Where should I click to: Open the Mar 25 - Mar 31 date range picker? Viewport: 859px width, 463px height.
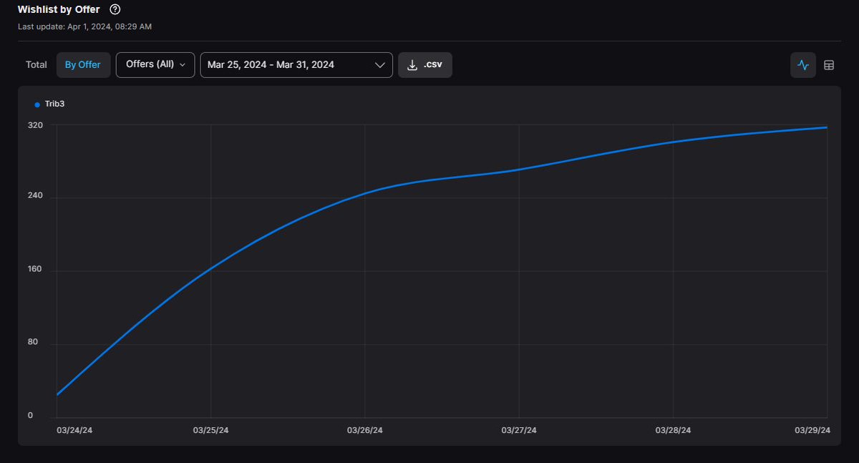pos(296,64)
